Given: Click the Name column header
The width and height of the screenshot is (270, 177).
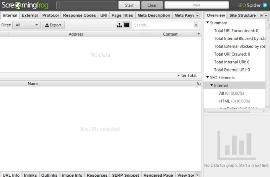Looking at the screenshot, I should pos(33,84).
